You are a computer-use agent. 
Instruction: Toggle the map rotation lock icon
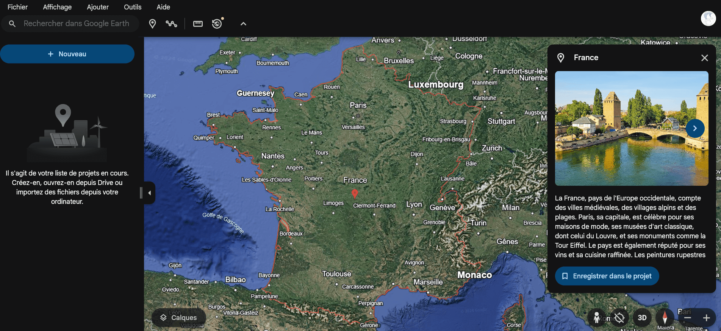(619, 317)
